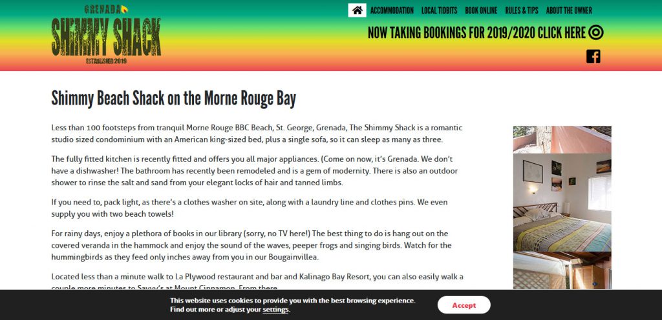View the pink wall exterior photo

562,139
